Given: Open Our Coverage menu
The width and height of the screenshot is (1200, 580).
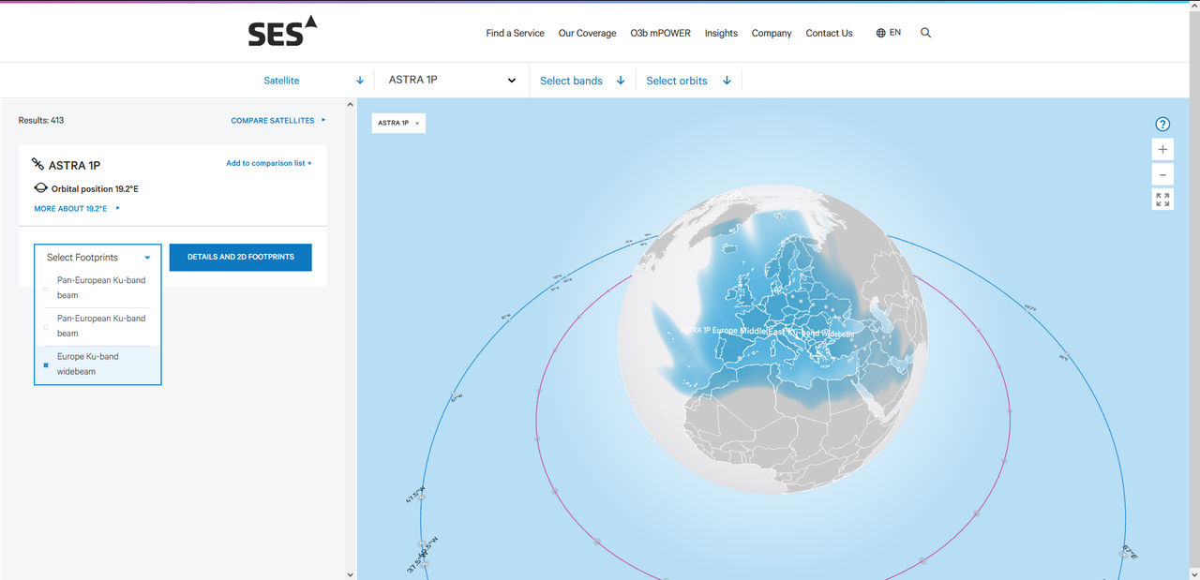Looking at the screenshot, I should [x=587, y=33].
